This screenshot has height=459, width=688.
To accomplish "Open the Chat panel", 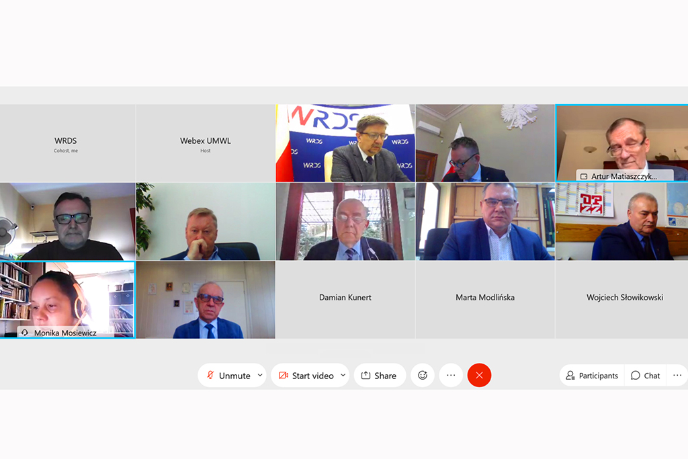I will coord(645,376).
